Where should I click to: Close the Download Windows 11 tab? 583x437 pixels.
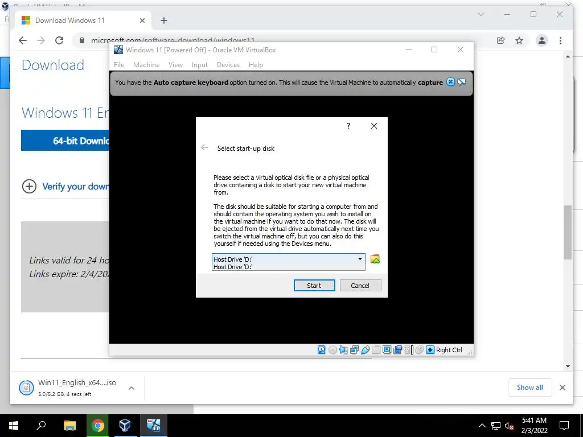click(142, 20)
